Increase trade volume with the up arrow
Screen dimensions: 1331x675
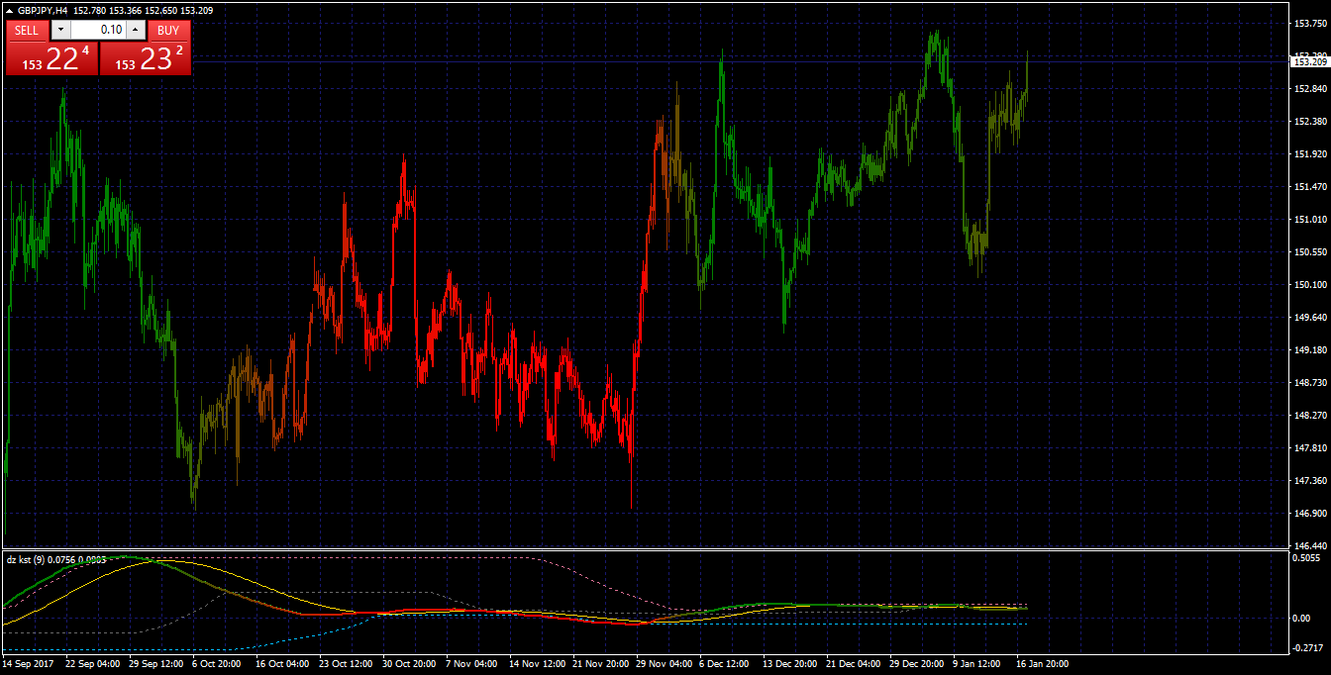[136, 30]
